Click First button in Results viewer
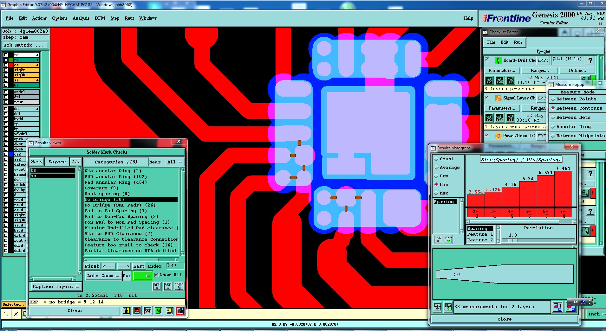 point(92,266)
